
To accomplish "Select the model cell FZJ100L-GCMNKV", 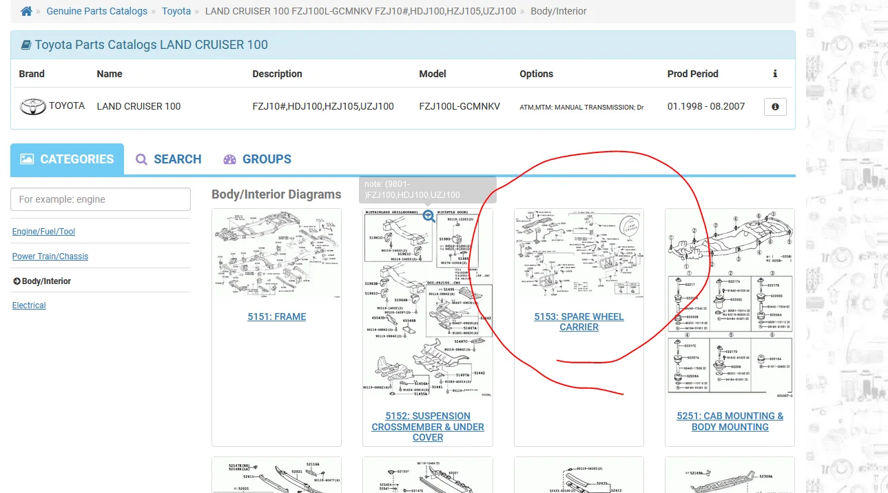I will (x=460, y=107).
